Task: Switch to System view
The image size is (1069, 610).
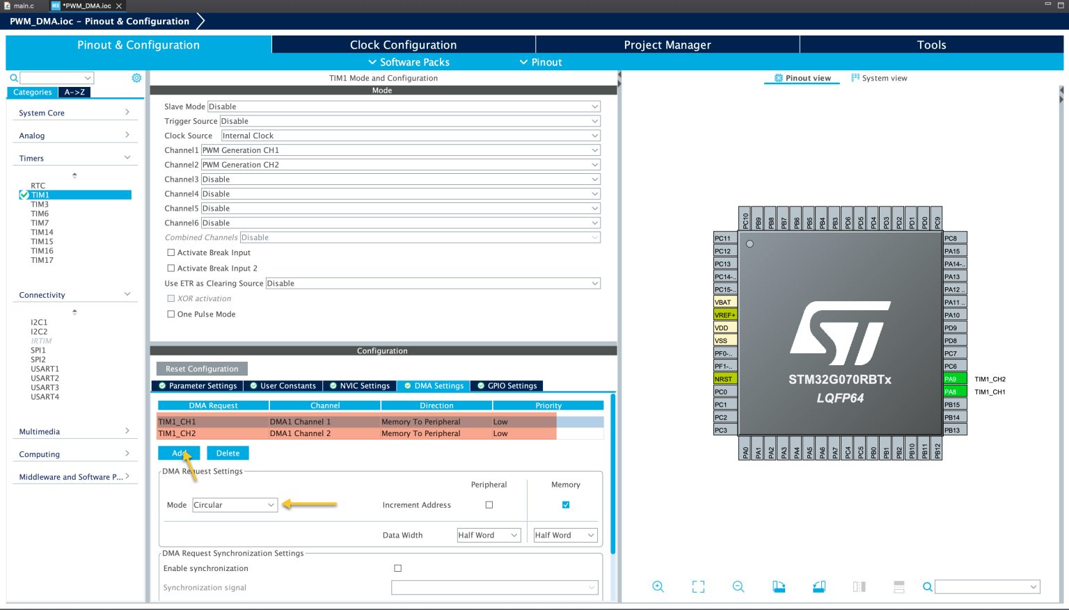Action: (879, 78)
